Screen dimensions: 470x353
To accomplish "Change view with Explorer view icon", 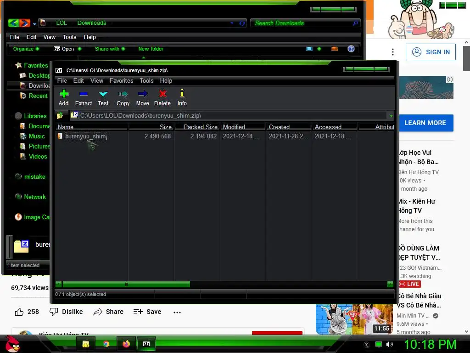I will pyautogui.click(x=309, y=49).
